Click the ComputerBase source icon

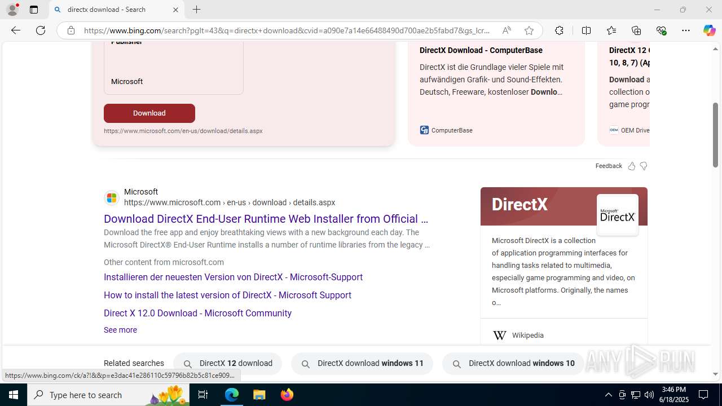424,130
